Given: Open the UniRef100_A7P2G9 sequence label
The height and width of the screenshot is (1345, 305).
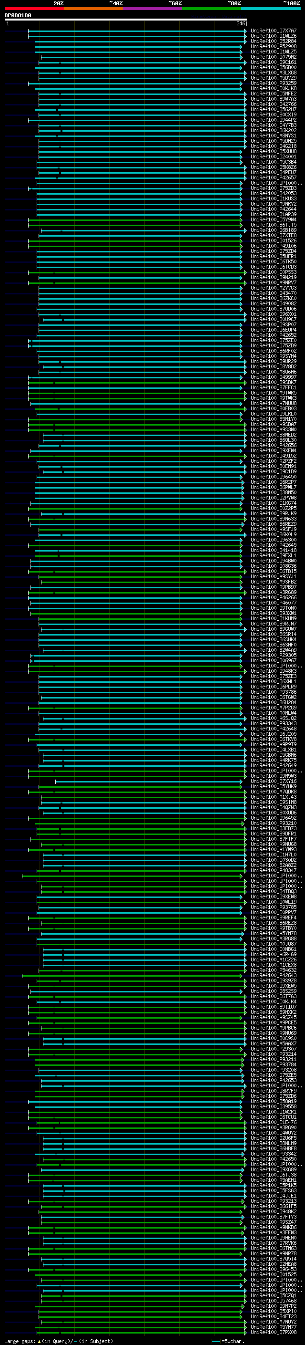Looking at the screenshot, I should point(274,708).
